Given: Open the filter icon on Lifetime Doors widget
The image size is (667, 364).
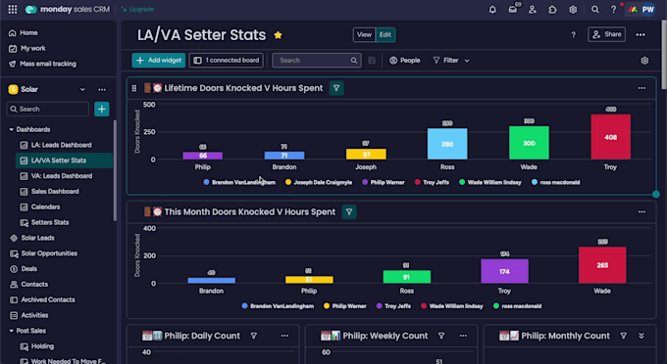Looking at the screenshot, I should 336,88.
